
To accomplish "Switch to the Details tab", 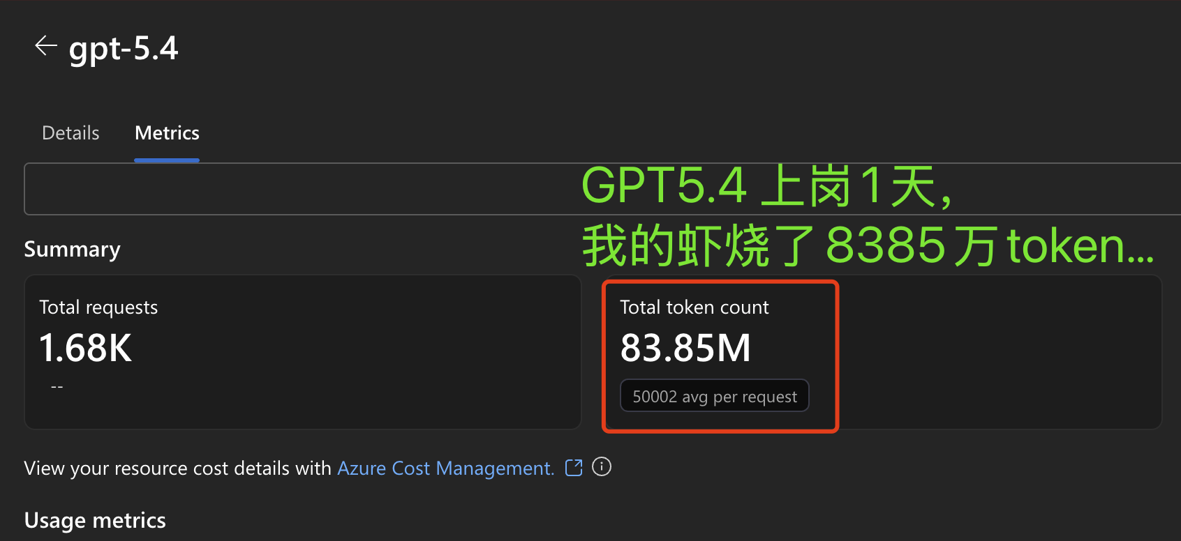I will click(70, 133).
